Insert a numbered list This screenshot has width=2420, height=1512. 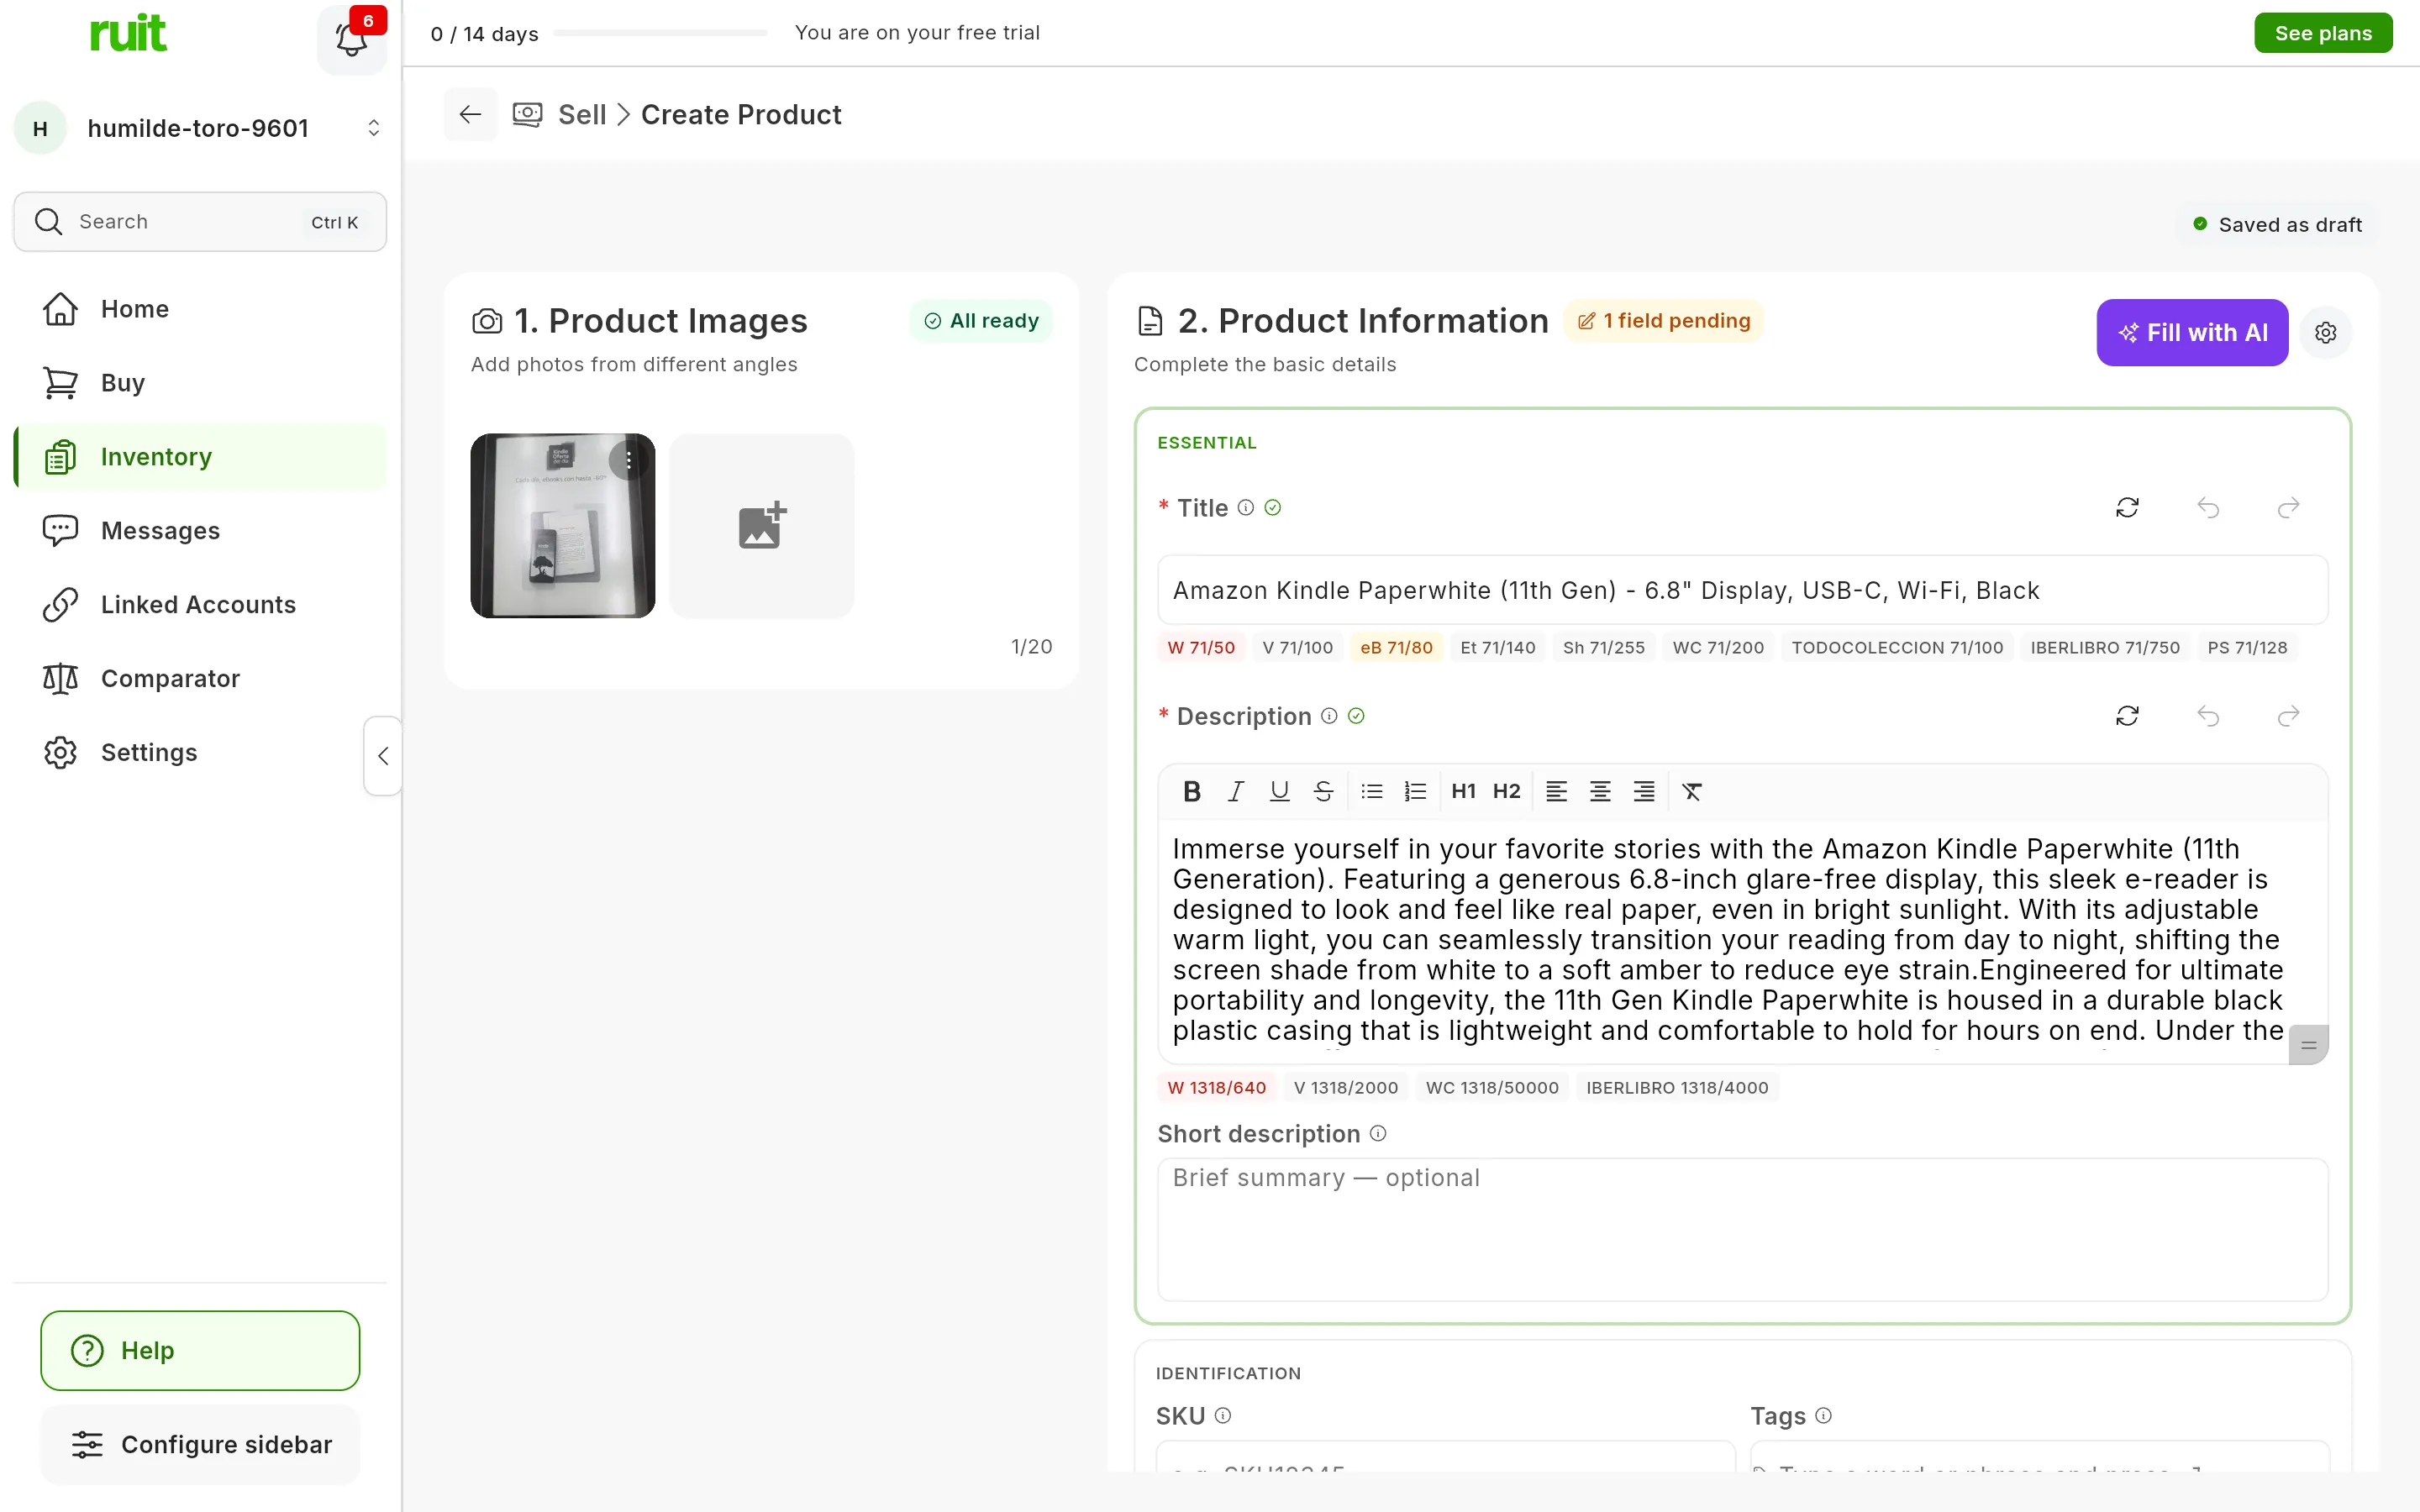1415,792
